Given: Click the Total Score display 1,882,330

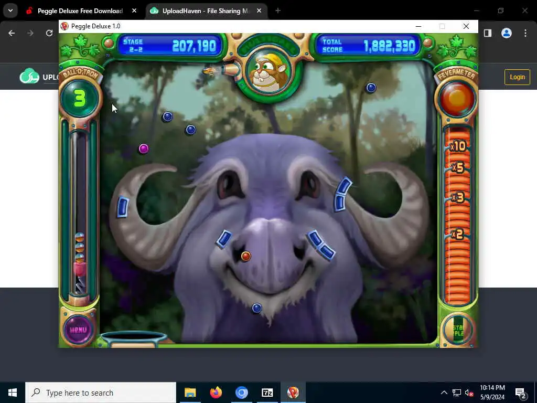Looking at the screenshot, I should point(368,46).
